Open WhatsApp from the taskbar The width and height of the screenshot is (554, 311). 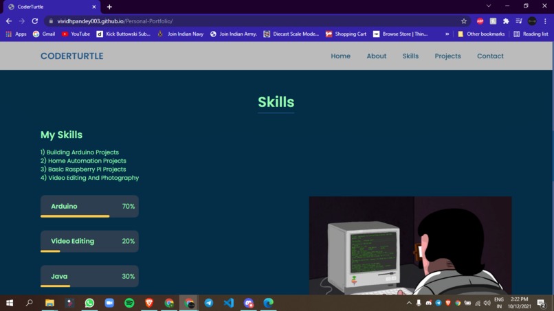pos(89,303)
